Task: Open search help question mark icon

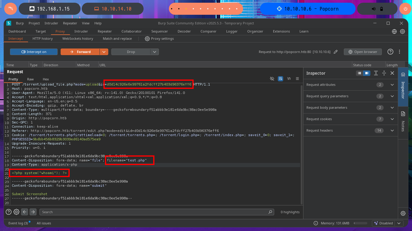Action: 8,212
